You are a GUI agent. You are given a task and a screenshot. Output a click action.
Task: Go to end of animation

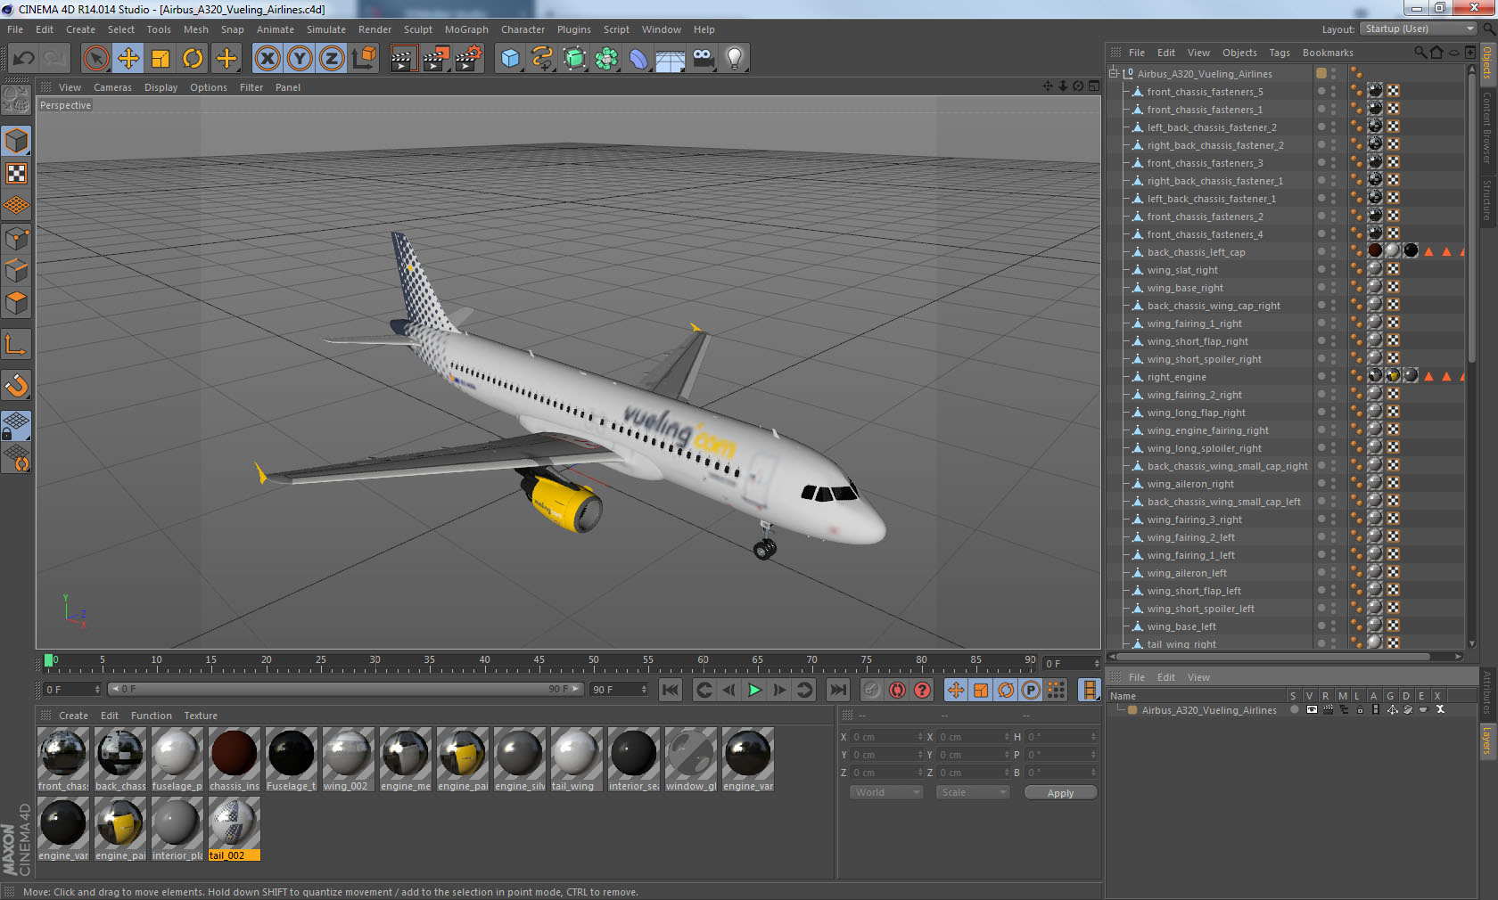(838, 690)
